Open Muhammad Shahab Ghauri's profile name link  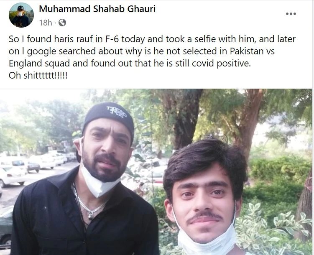[97, 9]
